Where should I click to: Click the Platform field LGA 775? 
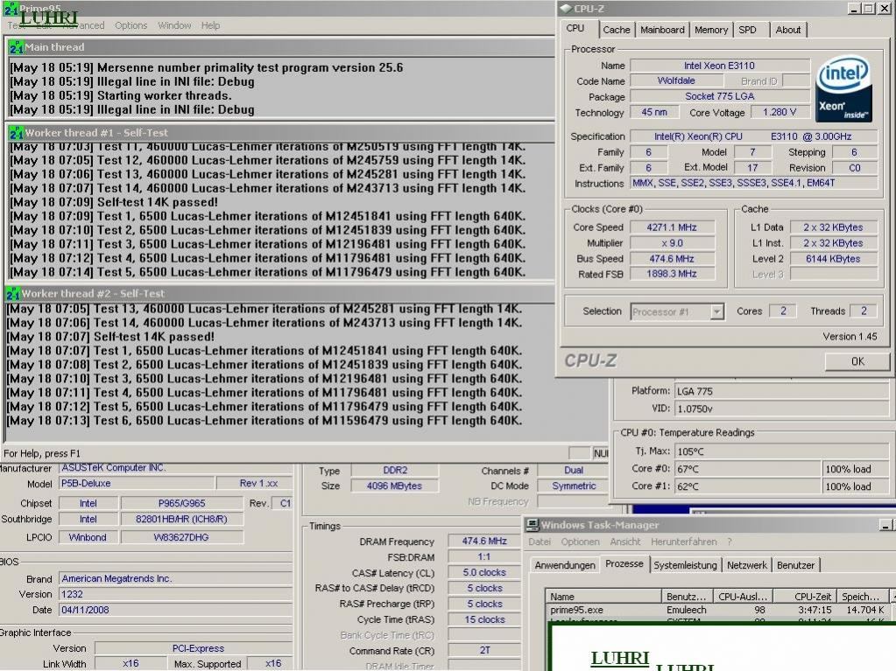781,391
